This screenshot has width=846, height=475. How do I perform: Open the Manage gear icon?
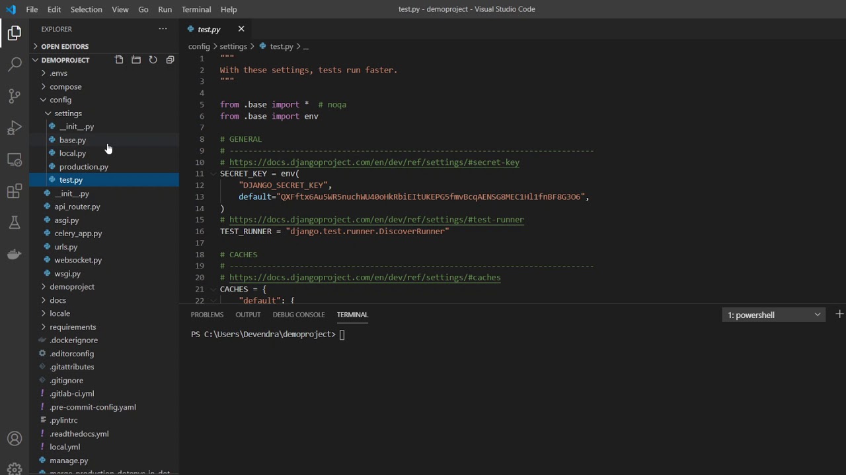pyautogui.click(x=15, y=468)
